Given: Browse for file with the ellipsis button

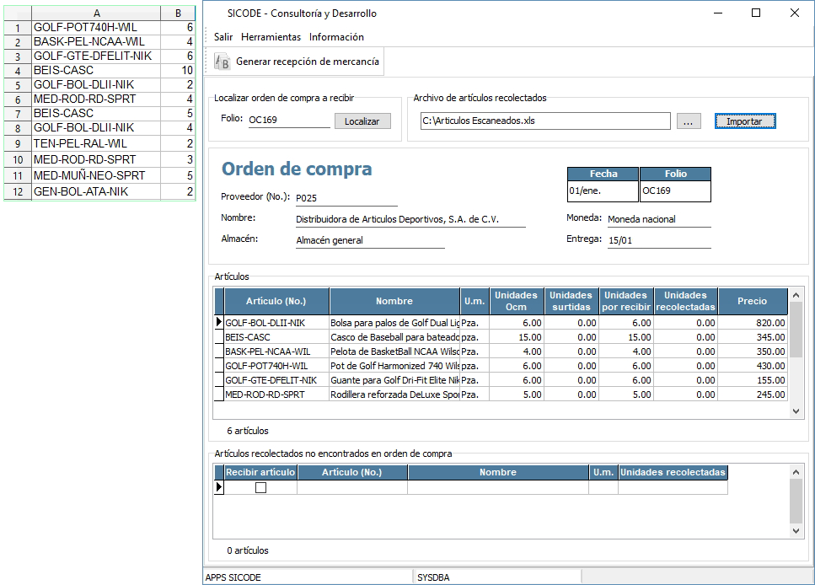Looking at the screenshot, I should click(688, 121).
